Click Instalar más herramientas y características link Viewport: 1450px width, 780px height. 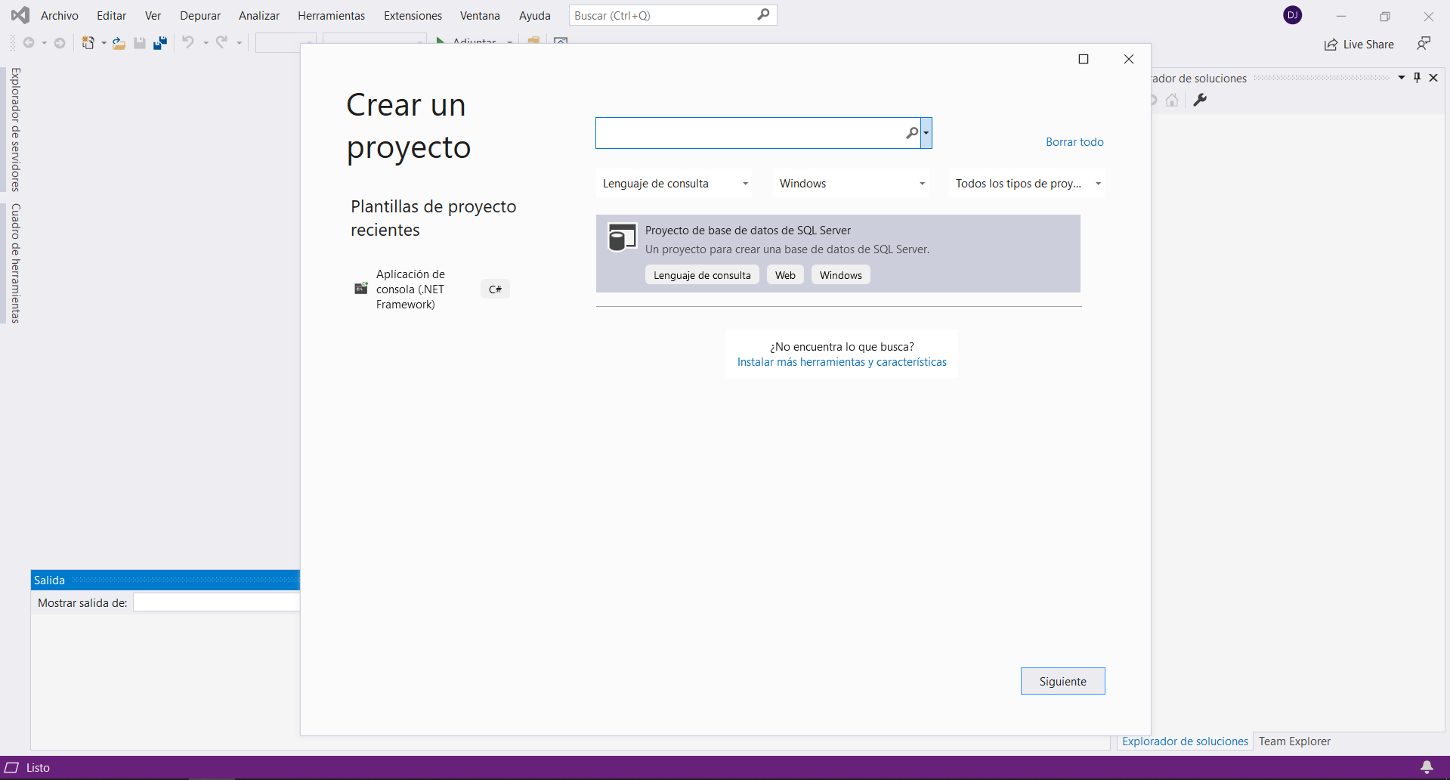pyautogui.click(x=841, y=362)
